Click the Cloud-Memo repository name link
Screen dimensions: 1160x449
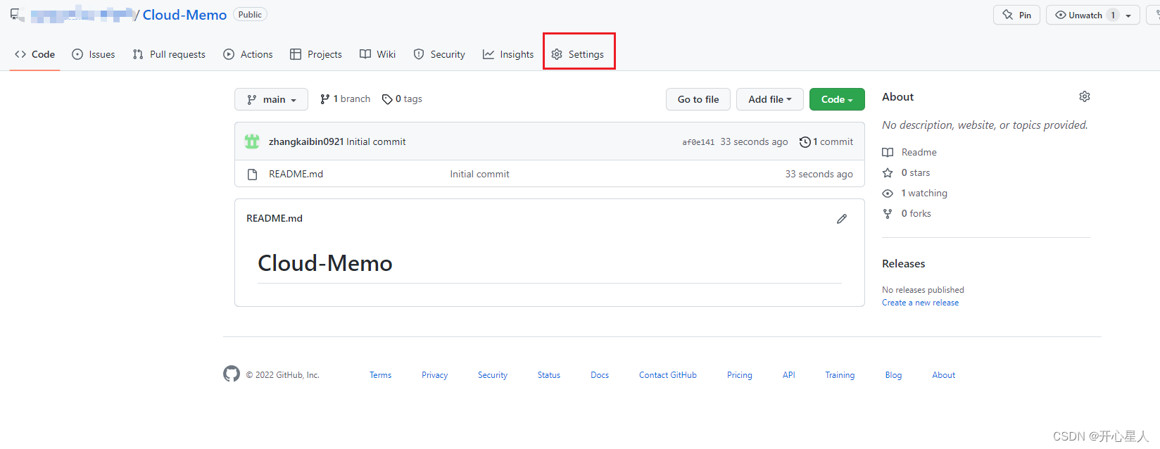pos(184,15)
